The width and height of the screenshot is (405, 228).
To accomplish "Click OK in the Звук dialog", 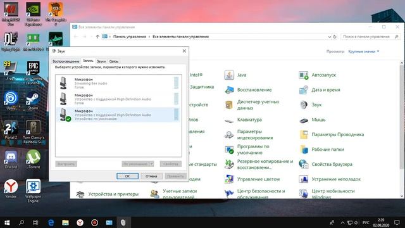I will [127, 176].
